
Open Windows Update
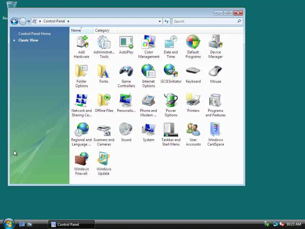104,164
